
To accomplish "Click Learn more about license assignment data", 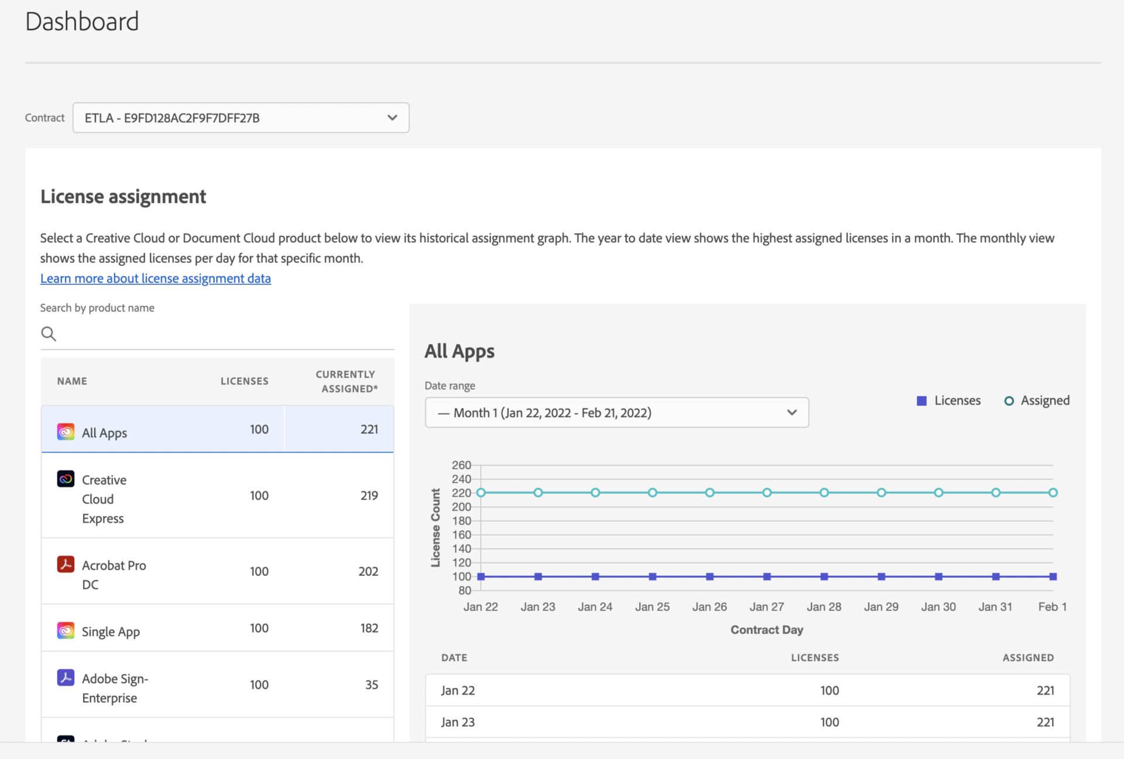I will [x=156, y=278].
